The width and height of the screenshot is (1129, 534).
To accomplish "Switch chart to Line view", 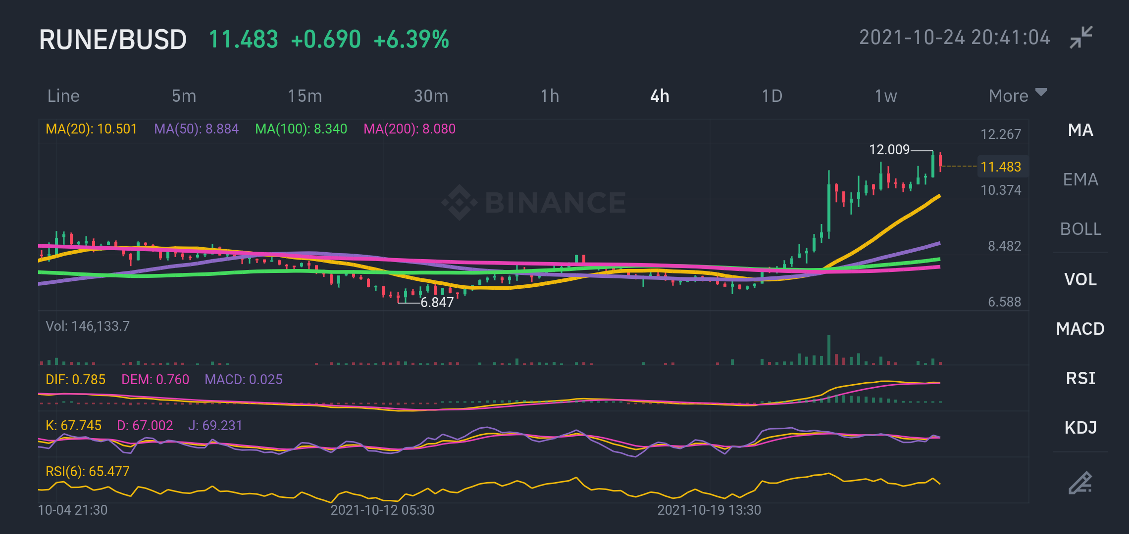I will 63,95.
